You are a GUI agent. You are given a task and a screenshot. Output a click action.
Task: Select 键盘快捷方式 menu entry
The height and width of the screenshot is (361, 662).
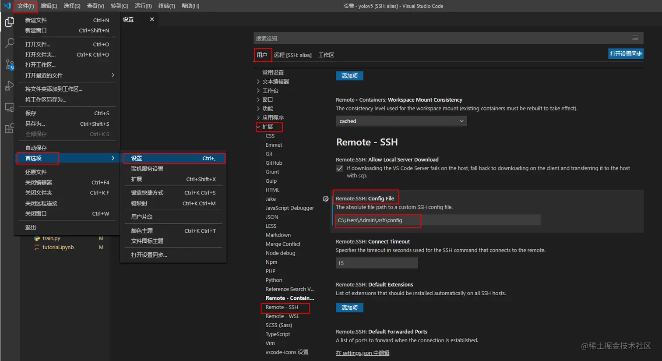click(173, 193)
